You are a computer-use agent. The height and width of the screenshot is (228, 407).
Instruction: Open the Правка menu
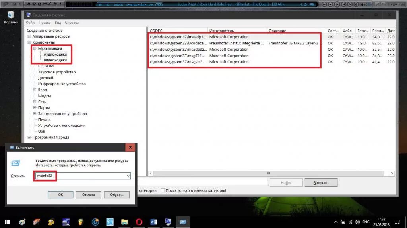45,23
